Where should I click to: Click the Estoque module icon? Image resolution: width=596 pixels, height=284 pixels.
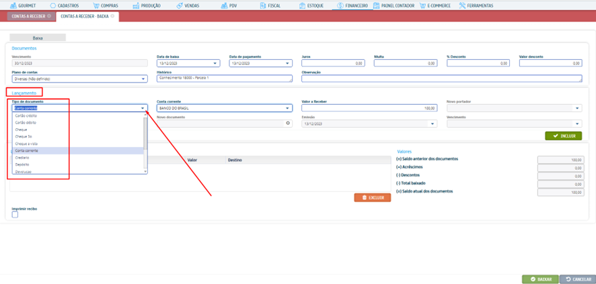coord(303,5)
